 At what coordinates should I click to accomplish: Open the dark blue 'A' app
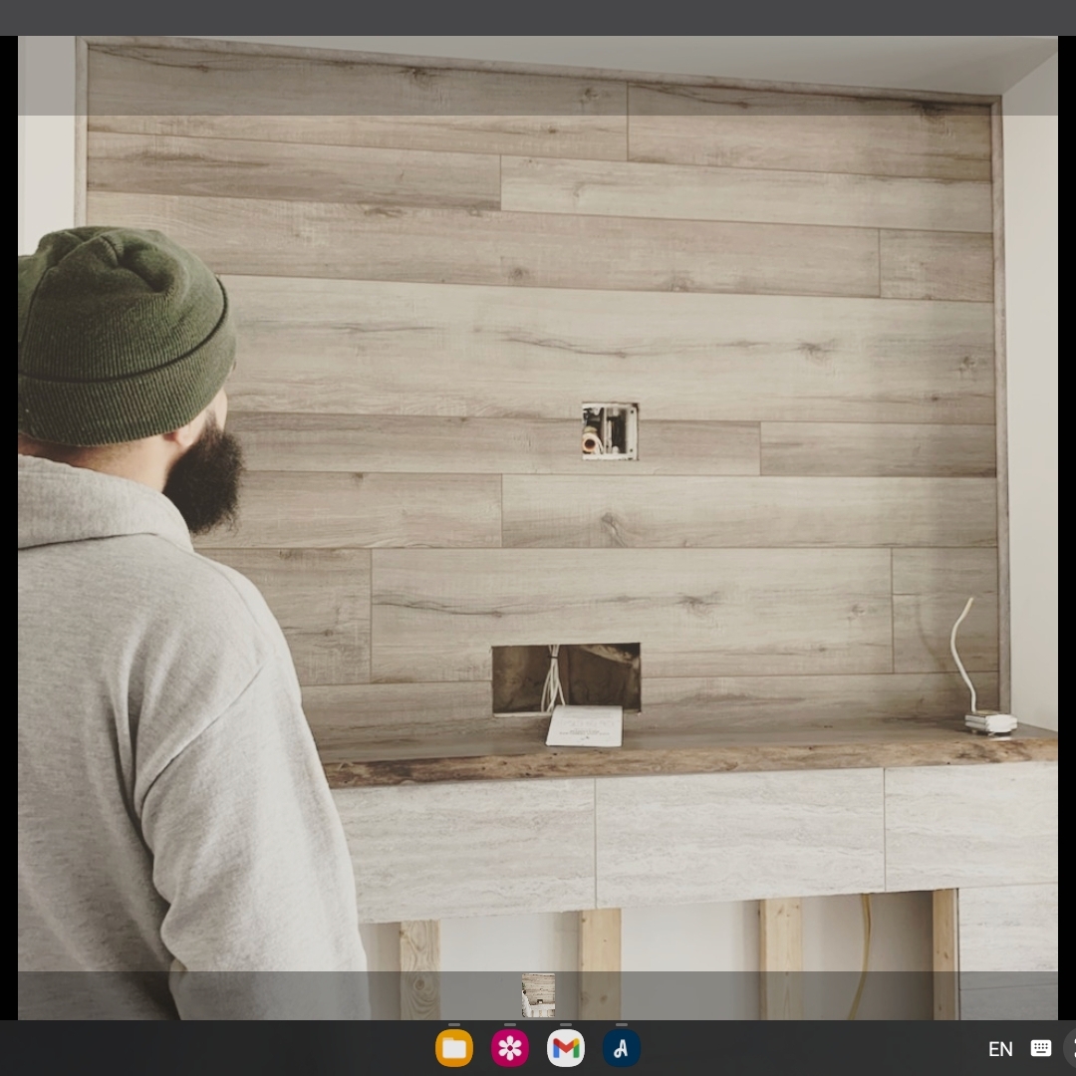point(622,1048)
